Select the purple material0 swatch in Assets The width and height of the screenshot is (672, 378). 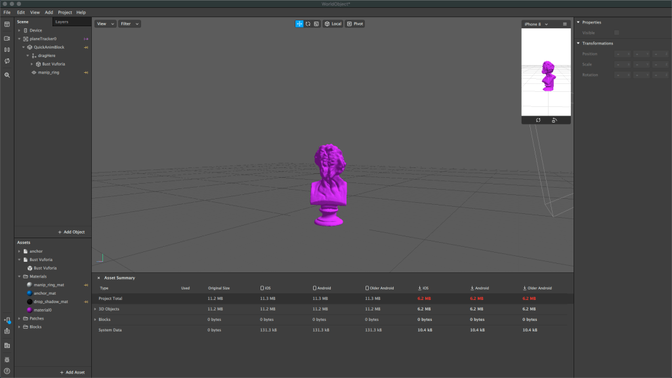point(30,309)
